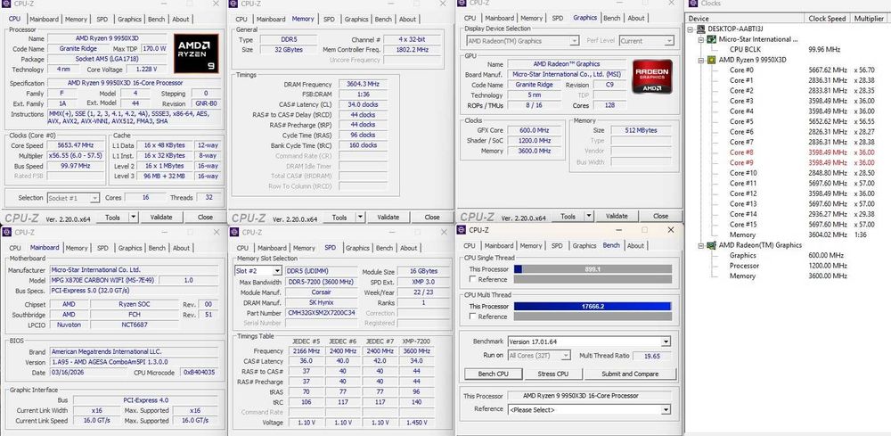891x436 pixels.
Task: Click the Part Number CMH32GX5M2X7200C34 field
Action: 321,313
